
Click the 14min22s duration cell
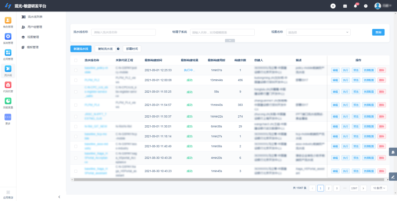(217, 116)
